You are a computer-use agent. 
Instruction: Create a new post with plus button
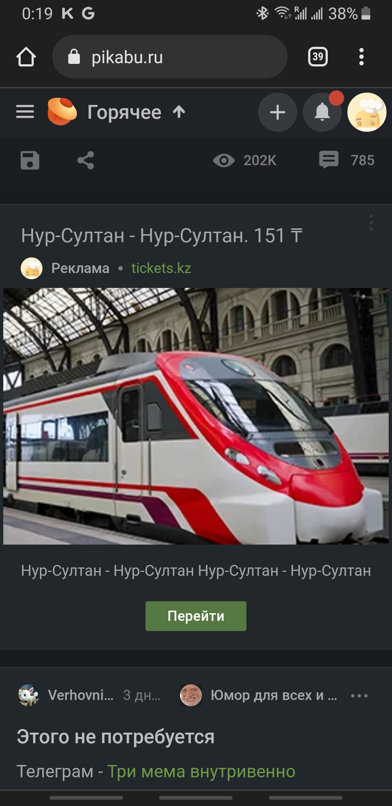[x=278, y=112]
